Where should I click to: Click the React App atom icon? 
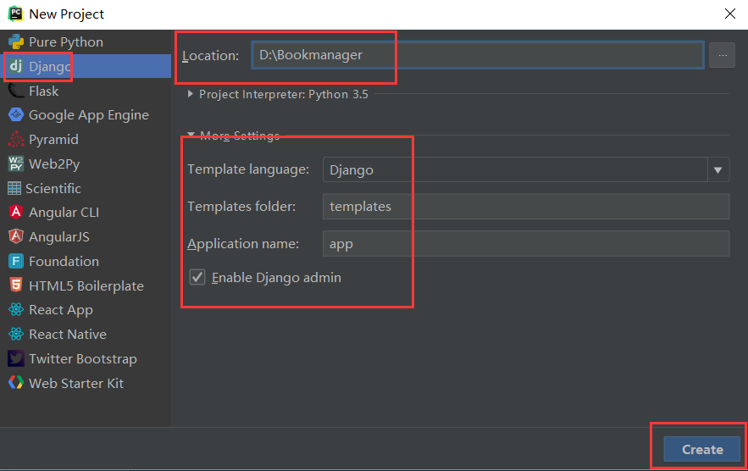click(x=16, y=310)
